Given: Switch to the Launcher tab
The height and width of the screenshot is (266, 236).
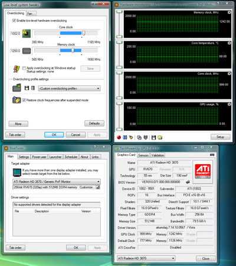Looking at the screenshot, I should coord(55,157).
